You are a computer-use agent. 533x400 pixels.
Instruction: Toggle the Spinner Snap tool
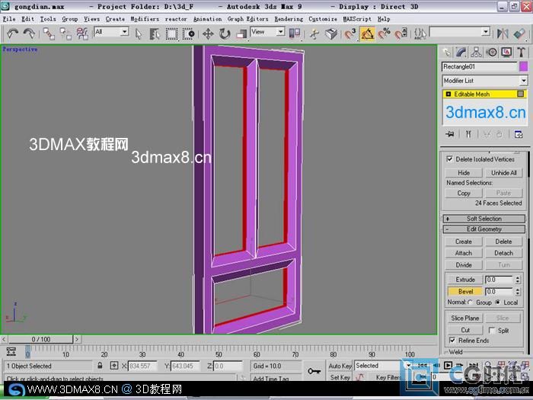[401, 34]
